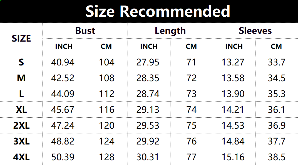Viewport: 298px width, 165px height.
Task: Click the 2XL size row label
Action: pos(21,126)
